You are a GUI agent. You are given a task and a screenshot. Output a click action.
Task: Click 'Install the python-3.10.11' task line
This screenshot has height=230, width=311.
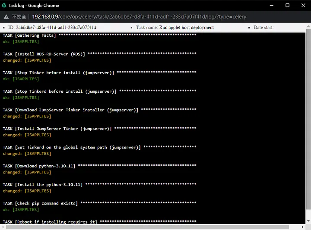tap(99, 185)
